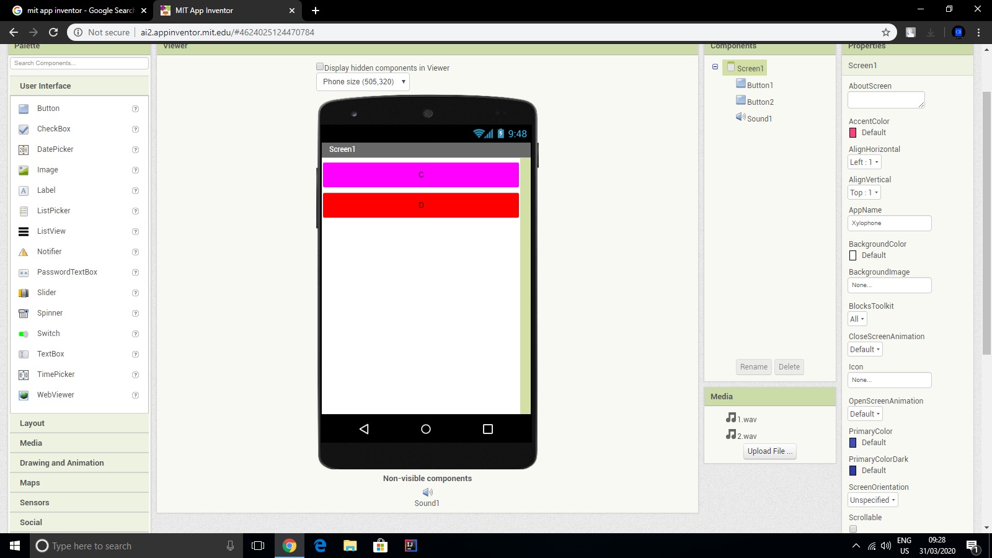
Task: Switch to the MIT App Inventor browser tab
Action: pos(205,11)
